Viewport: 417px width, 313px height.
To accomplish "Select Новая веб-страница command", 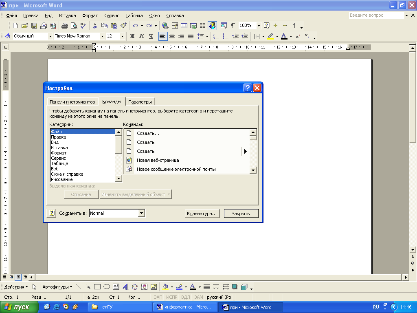I will [187, 160].
